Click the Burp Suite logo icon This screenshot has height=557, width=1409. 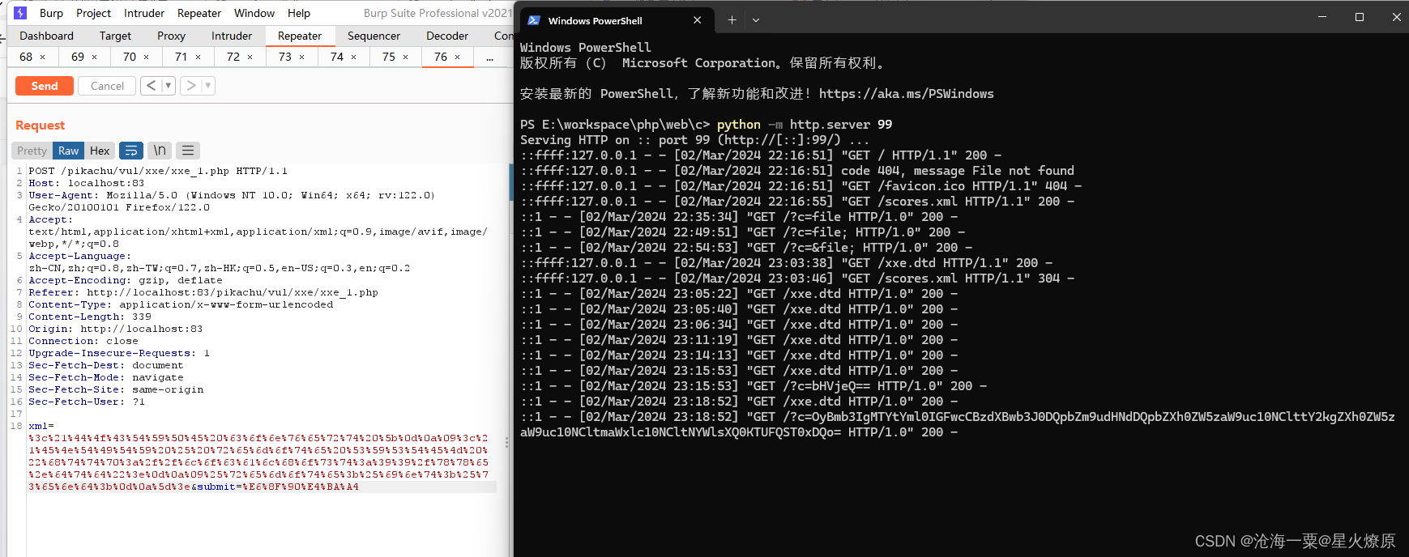pos(20,13)
